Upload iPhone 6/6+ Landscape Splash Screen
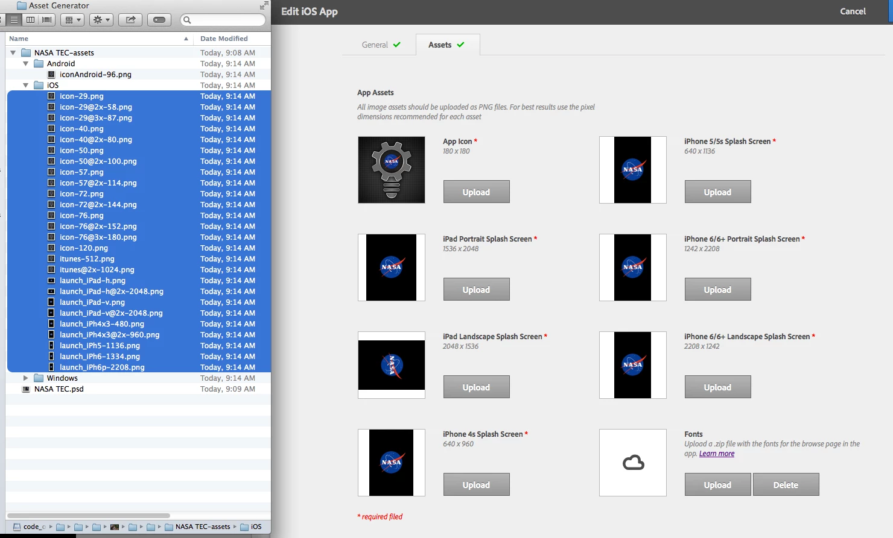893x538 pixels. pyautogui.click(x=718, y=387)
